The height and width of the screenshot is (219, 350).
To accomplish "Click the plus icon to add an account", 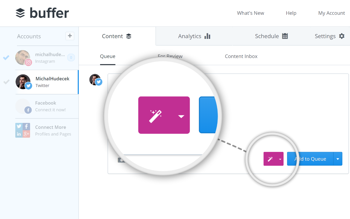I will (70, 36).
